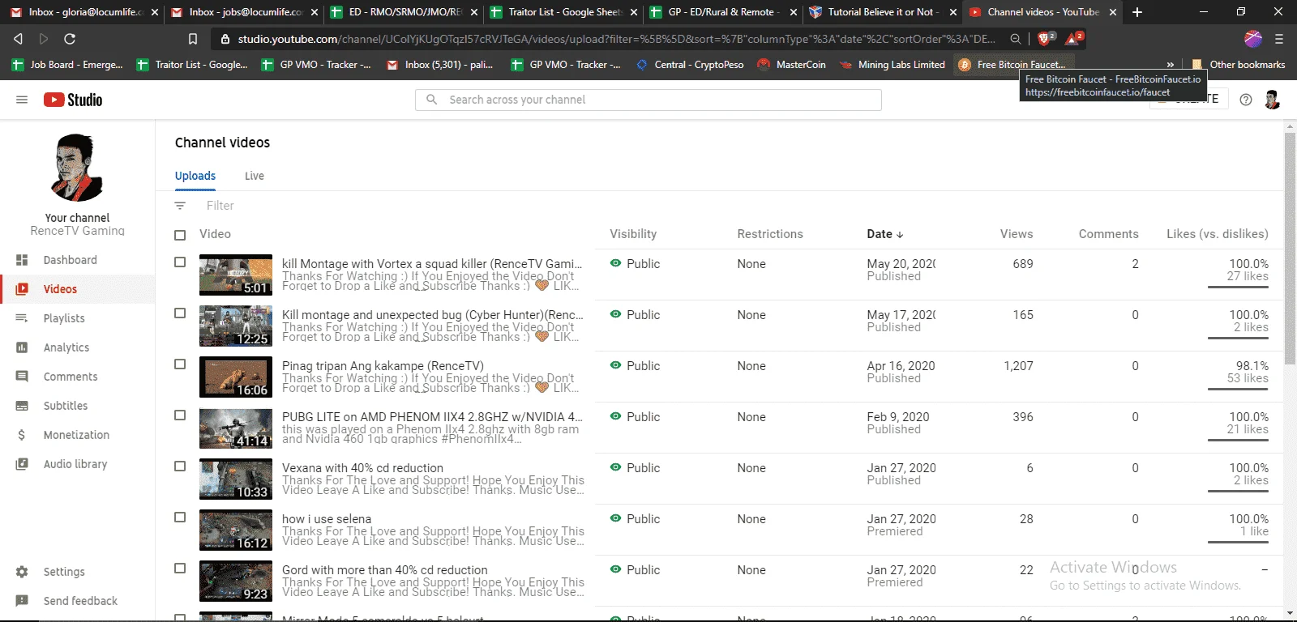This screenshot has height=622, width=1297.
Task: Open the Public visibility of the kill Montage with Vortex row
Action: (x=636, y=264)
